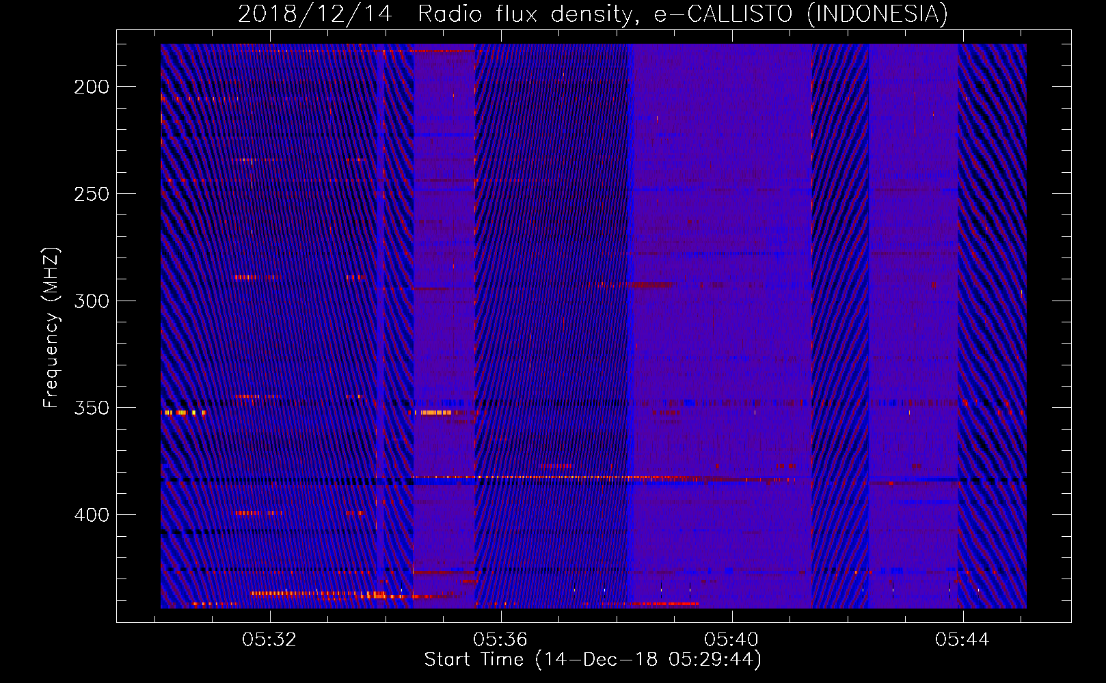Click the 350 frequency tick label
This screenshot has width=1106, height=683.
(x=92, y=408)
